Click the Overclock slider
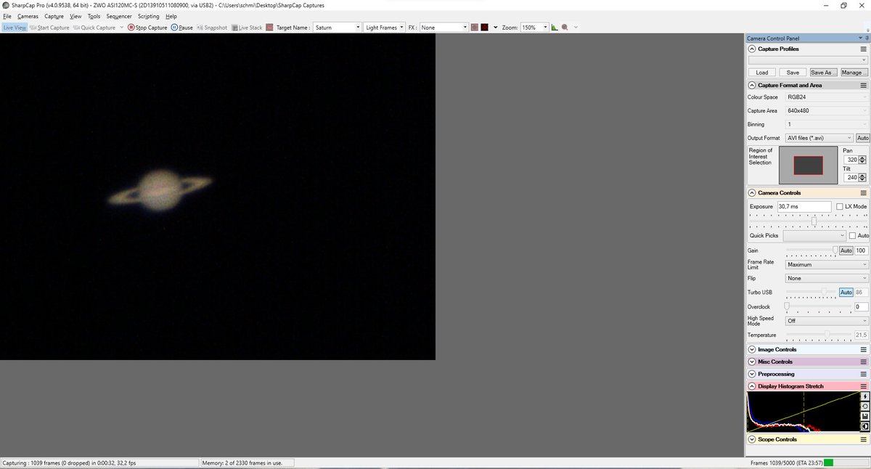Screen dimensions: 871x469 pyautogui.click(x=818, y=306)
